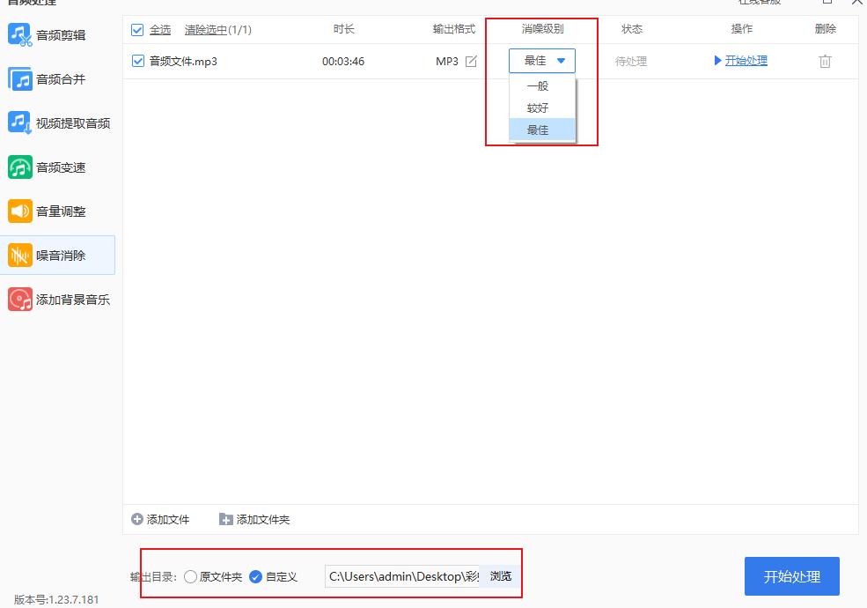Stay on the 噪音消除 tab
867x608 pixels.
(x=63, y=255)
